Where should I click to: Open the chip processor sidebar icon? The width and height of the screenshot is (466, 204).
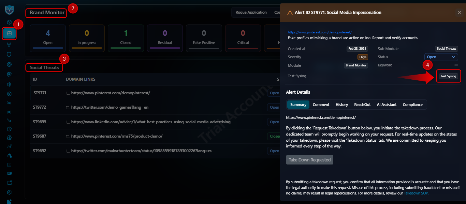[10, 74]
